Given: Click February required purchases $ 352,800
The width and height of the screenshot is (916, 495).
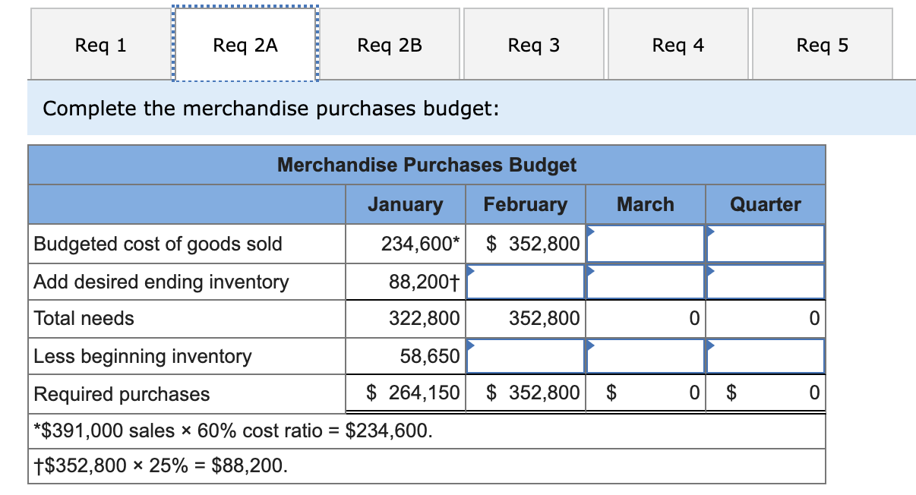Looking at the screenshot, I should 532,393.
